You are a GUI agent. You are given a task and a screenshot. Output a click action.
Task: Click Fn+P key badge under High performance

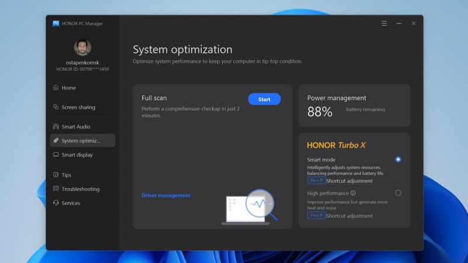316,215
